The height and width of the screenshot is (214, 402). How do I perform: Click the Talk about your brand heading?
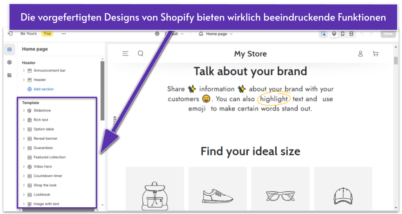[x=250, y=71]
